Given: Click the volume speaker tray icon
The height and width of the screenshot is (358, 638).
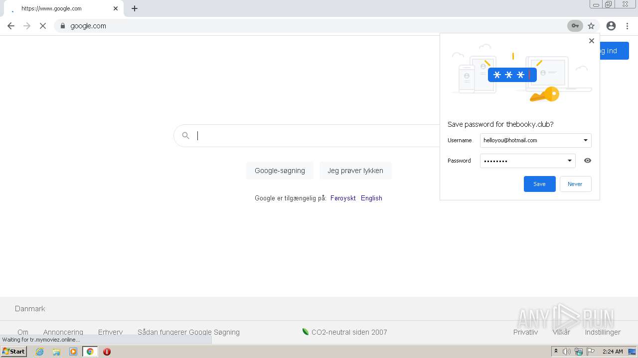Looking at the screenshot, I should coord(567,352).
